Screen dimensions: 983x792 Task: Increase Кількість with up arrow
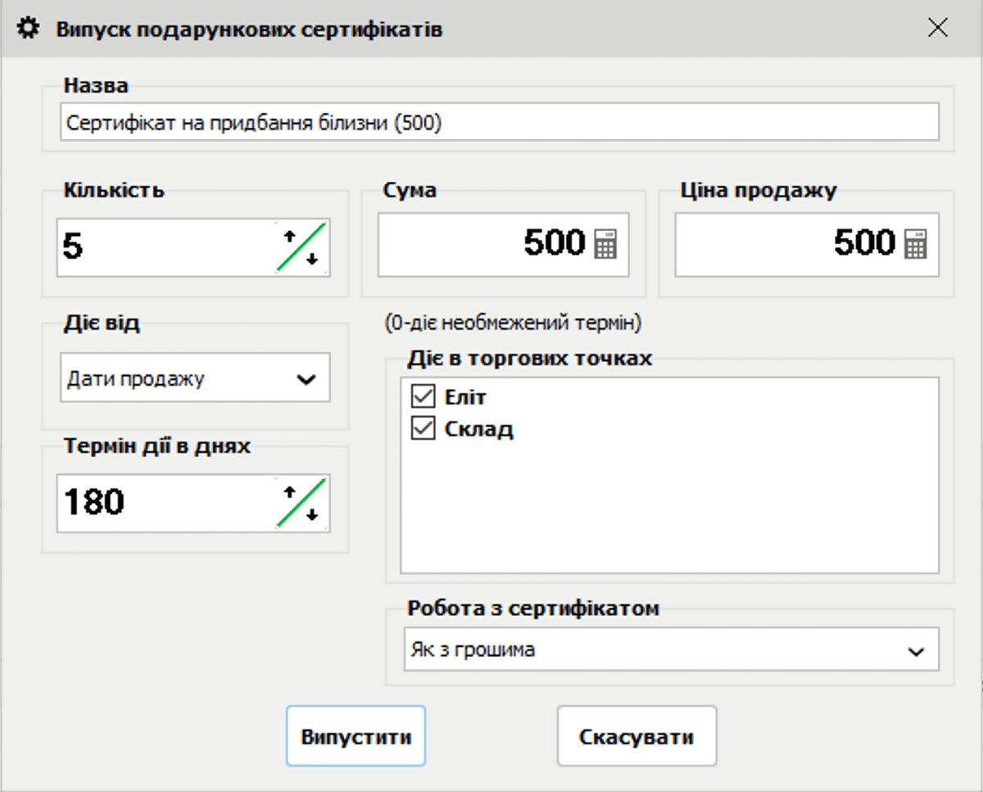[x=289, y=235]
